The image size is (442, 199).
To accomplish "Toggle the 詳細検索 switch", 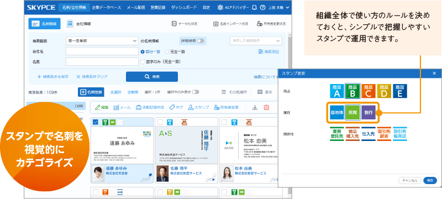I will click(x=201, y=41).
